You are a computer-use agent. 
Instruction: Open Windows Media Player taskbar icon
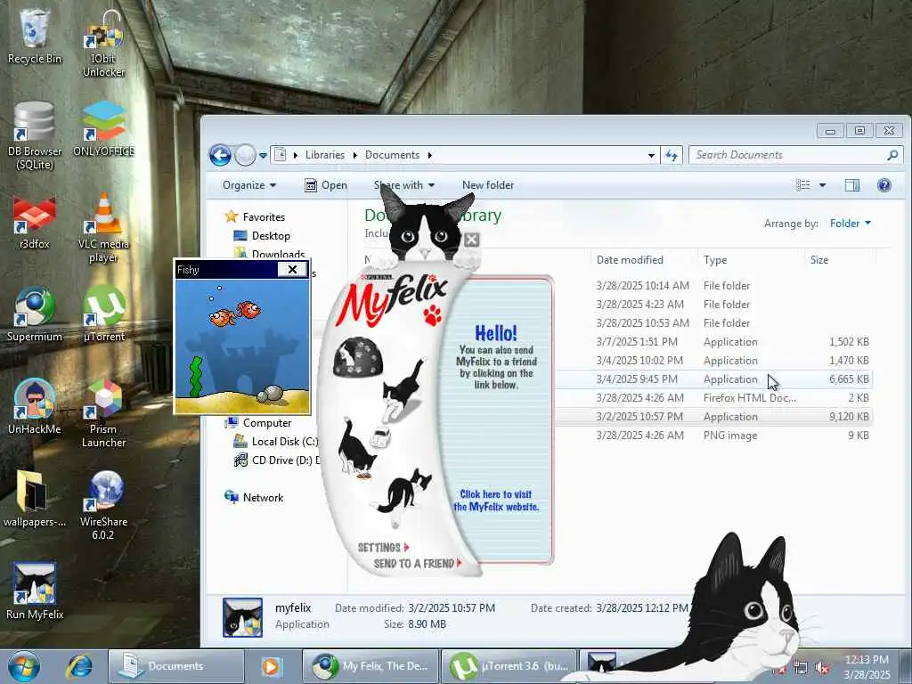point(271,666)
